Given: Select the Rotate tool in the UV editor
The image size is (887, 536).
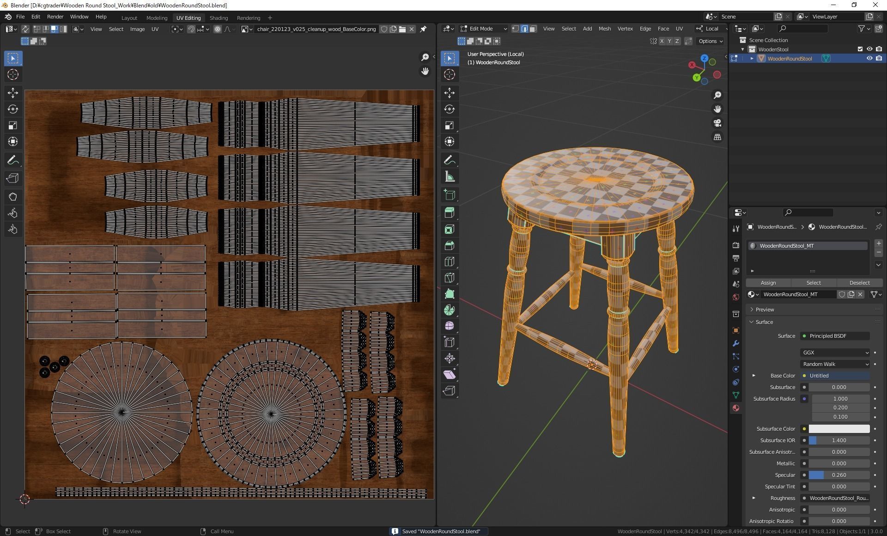Looking at the screenshot, I should [13, 109].
